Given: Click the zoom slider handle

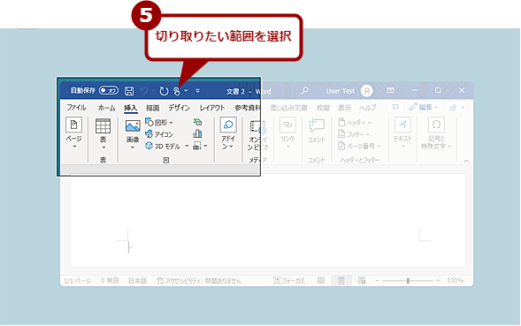Looking at the screenshot, I should [x=408, y=281].
